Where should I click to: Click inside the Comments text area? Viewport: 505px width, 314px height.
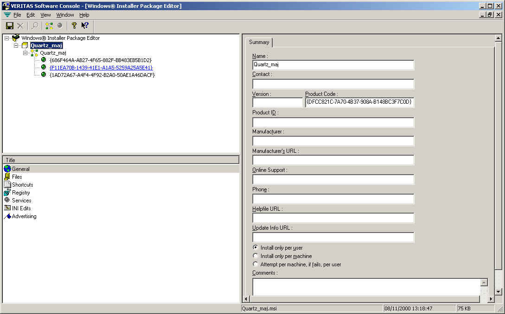tap(366, 287)
